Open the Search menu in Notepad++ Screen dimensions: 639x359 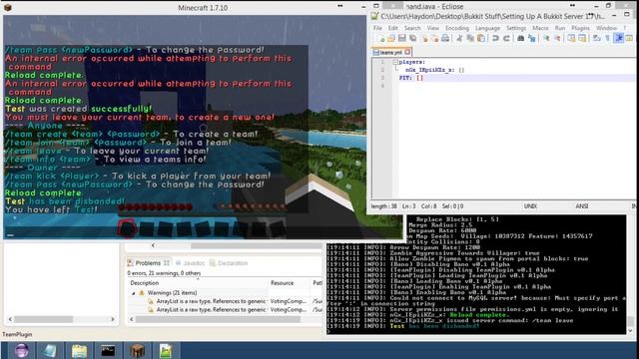click(x=412, y=28)
